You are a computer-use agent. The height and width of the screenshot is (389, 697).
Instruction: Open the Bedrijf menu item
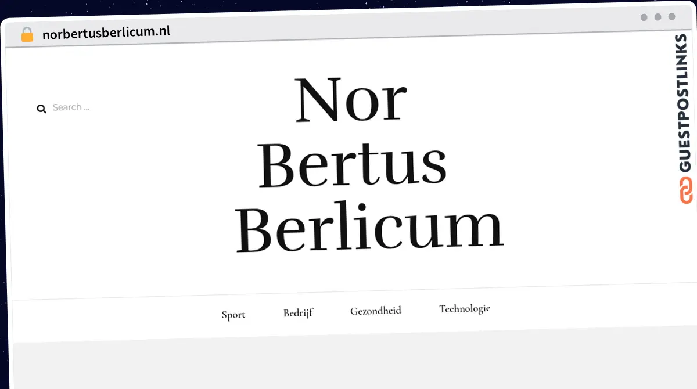pyautogui.click(x=298, y=313)
